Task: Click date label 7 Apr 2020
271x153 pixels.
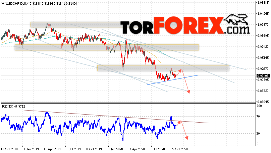Action: pyautogui.click(x=137, y=149)
